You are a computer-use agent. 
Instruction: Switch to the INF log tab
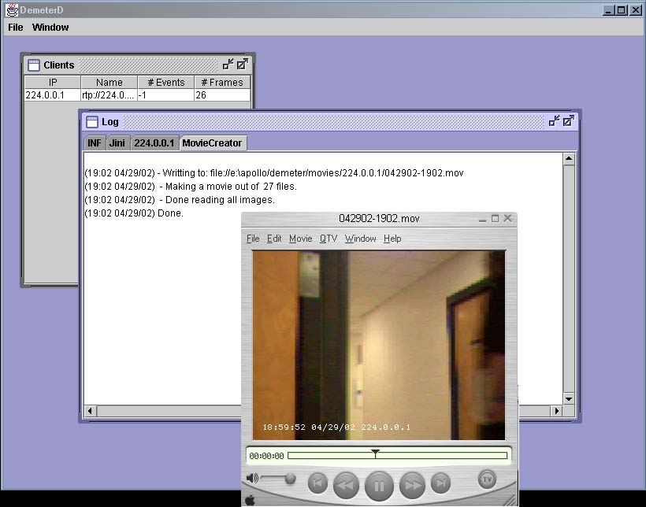(95, 143)
